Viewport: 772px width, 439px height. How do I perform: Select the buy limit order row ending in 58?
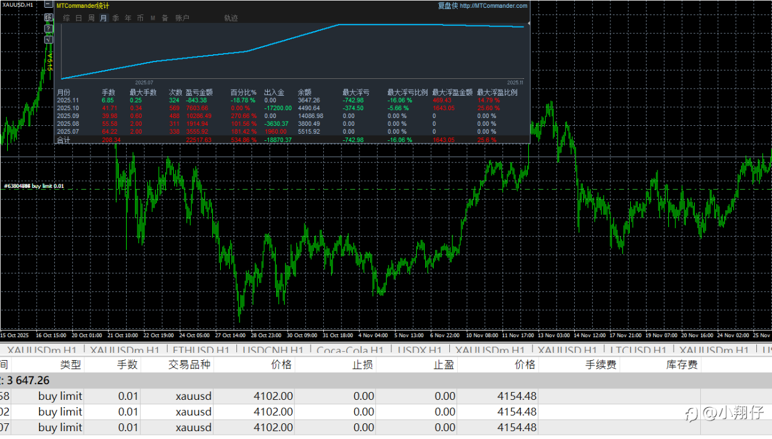[x=60, y=396]
